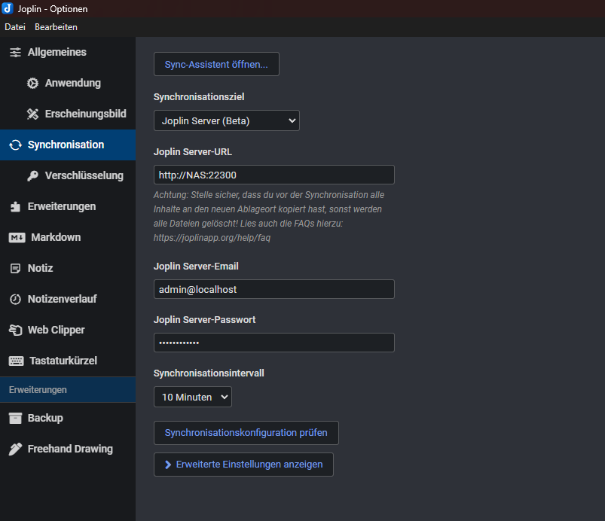Image resolution: width=605 pixels, height=521 pixels.
Task: Open the Synchronisationsintervall dropdown
Action: (x=192, y=397)
